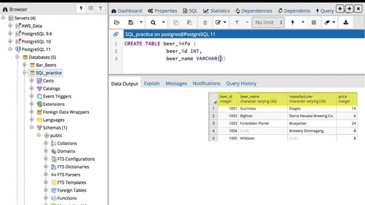Click the scroll tabs right arrow button
The width and height of the screenshot is (365, 205).
click(349, 9)
